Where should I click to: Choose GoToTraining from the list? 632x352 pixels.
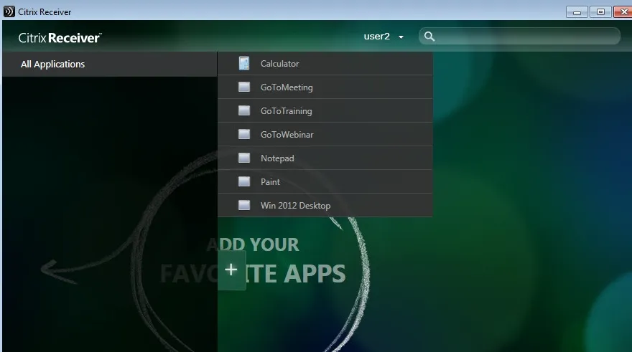[325, 110]
